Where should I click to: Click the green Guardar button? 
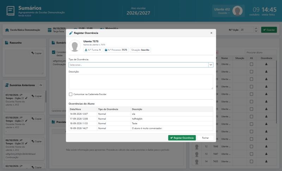coord(269,30)
